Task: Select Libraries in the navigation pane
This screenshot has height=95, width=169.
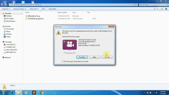Action: coord(8,26)
